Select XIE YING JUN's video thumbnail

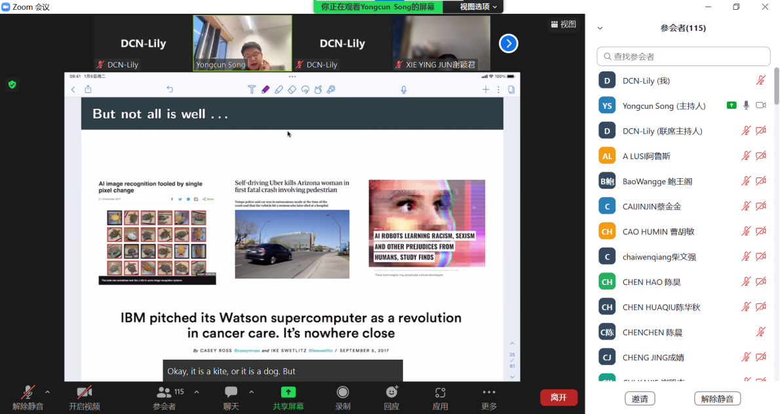click(441, 43)
